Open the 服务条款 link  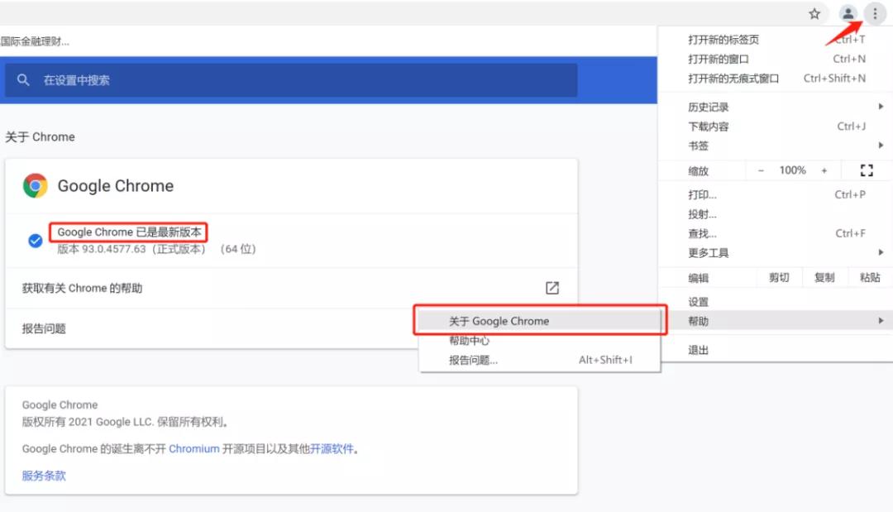[x=44, y=476]
